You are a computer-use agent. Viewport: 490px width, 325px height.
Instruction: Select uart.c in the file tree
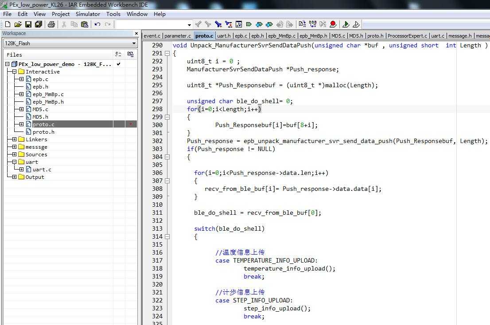42,169
